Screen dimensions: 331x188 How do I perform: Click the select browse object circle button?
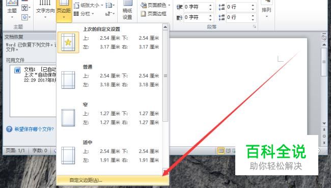click(x=324, y=136)
